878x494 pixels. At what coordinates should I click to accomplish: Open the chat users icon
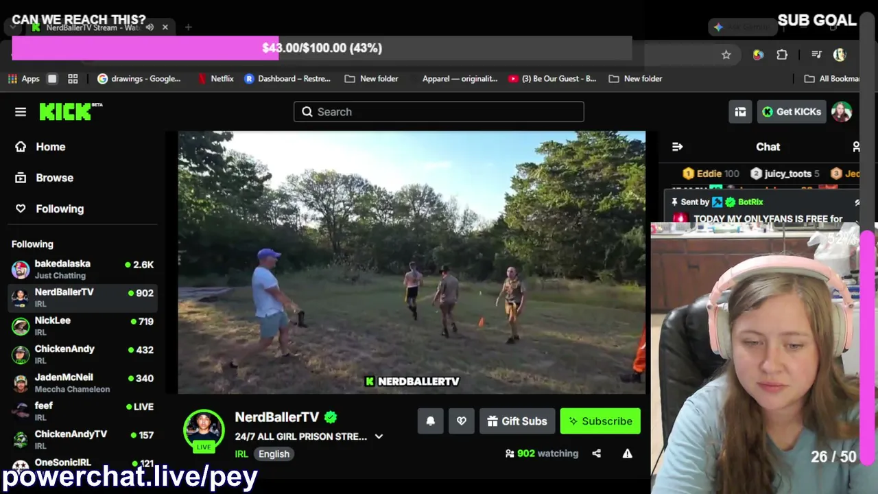point(856,147)
